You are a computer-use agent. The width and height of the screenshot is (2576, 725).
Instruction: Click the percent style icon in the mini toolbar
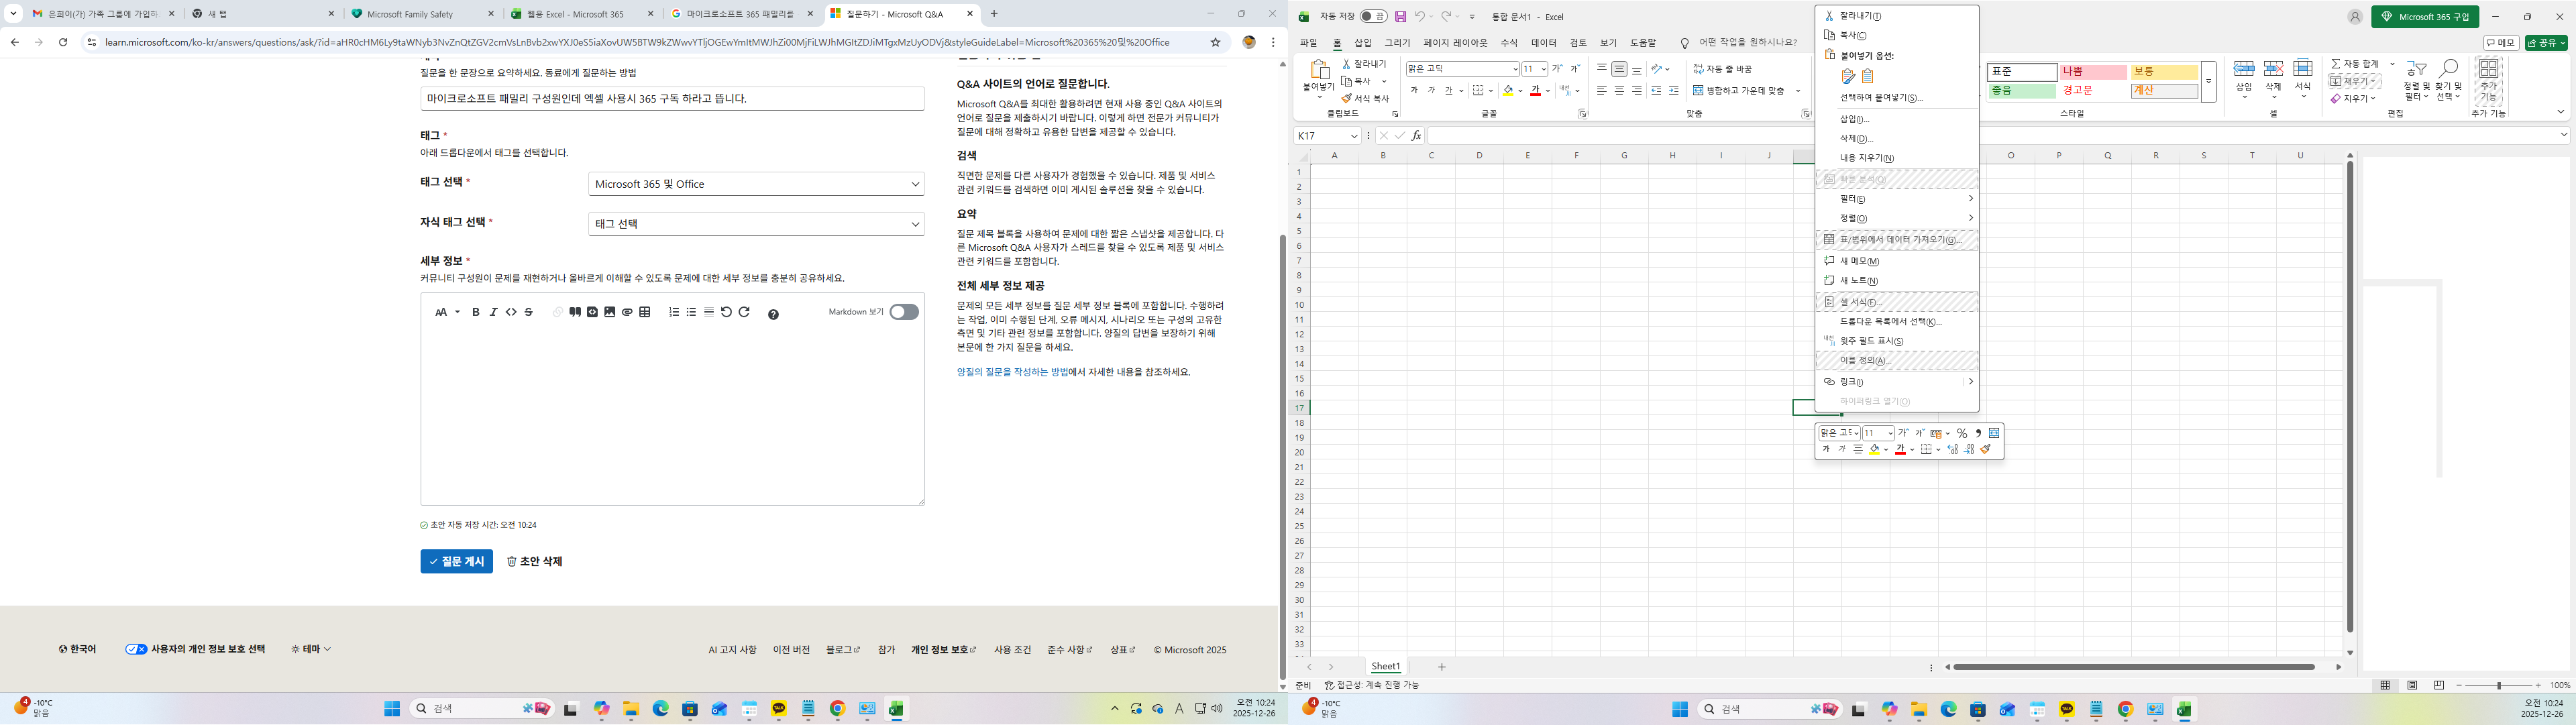(x=1962, y=433)
